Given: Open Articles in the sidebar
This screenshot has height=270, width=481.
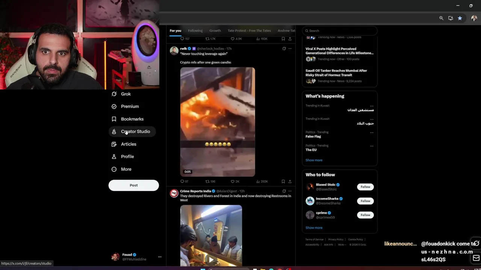Looking at the screenshot, I should (124, 144).
